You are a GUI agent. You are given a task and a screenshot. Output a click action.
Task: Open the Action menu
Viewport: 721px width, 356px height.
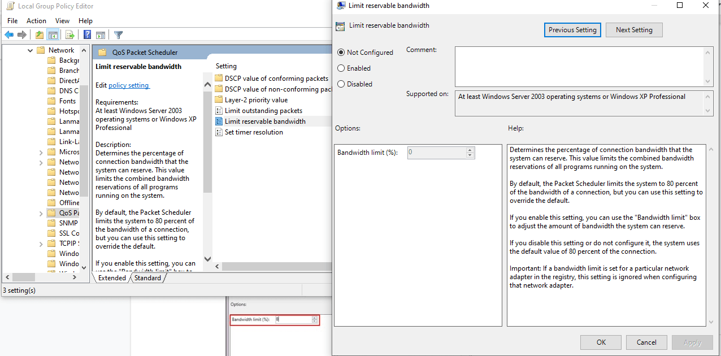(x=36, y=21)
